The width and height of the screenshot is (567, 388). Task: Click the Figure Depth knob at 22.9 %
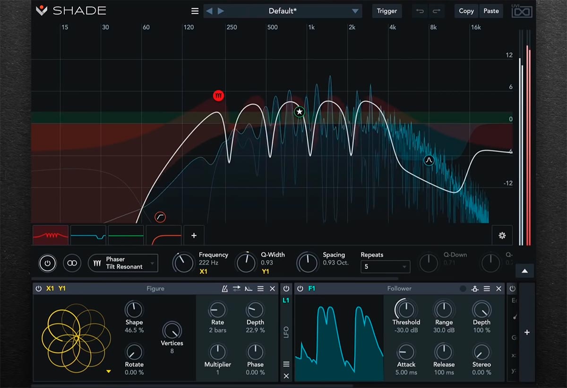coord(255,310)
